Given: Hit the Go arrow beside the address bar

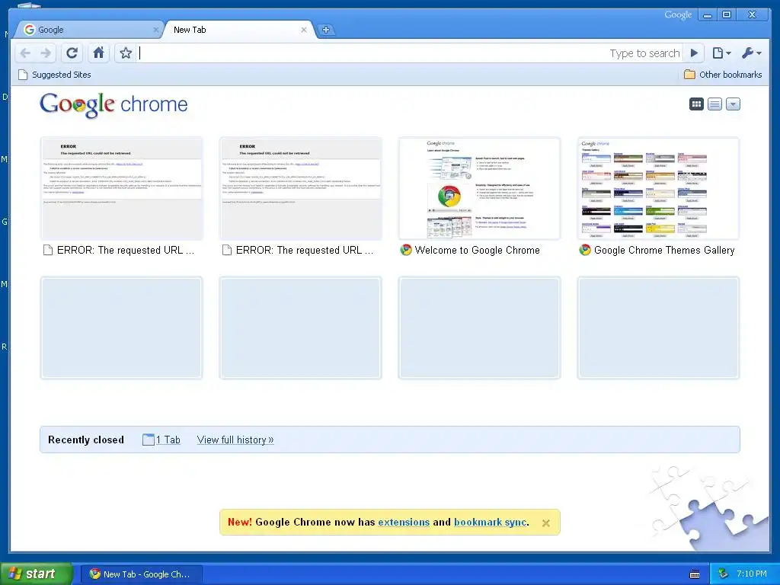Looking at the screenshot, I should 694,53.
